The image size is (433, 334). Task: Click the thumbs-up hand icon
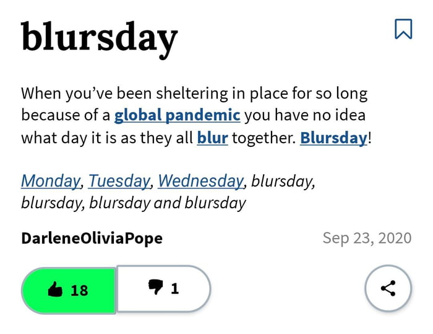pos(56,289)
